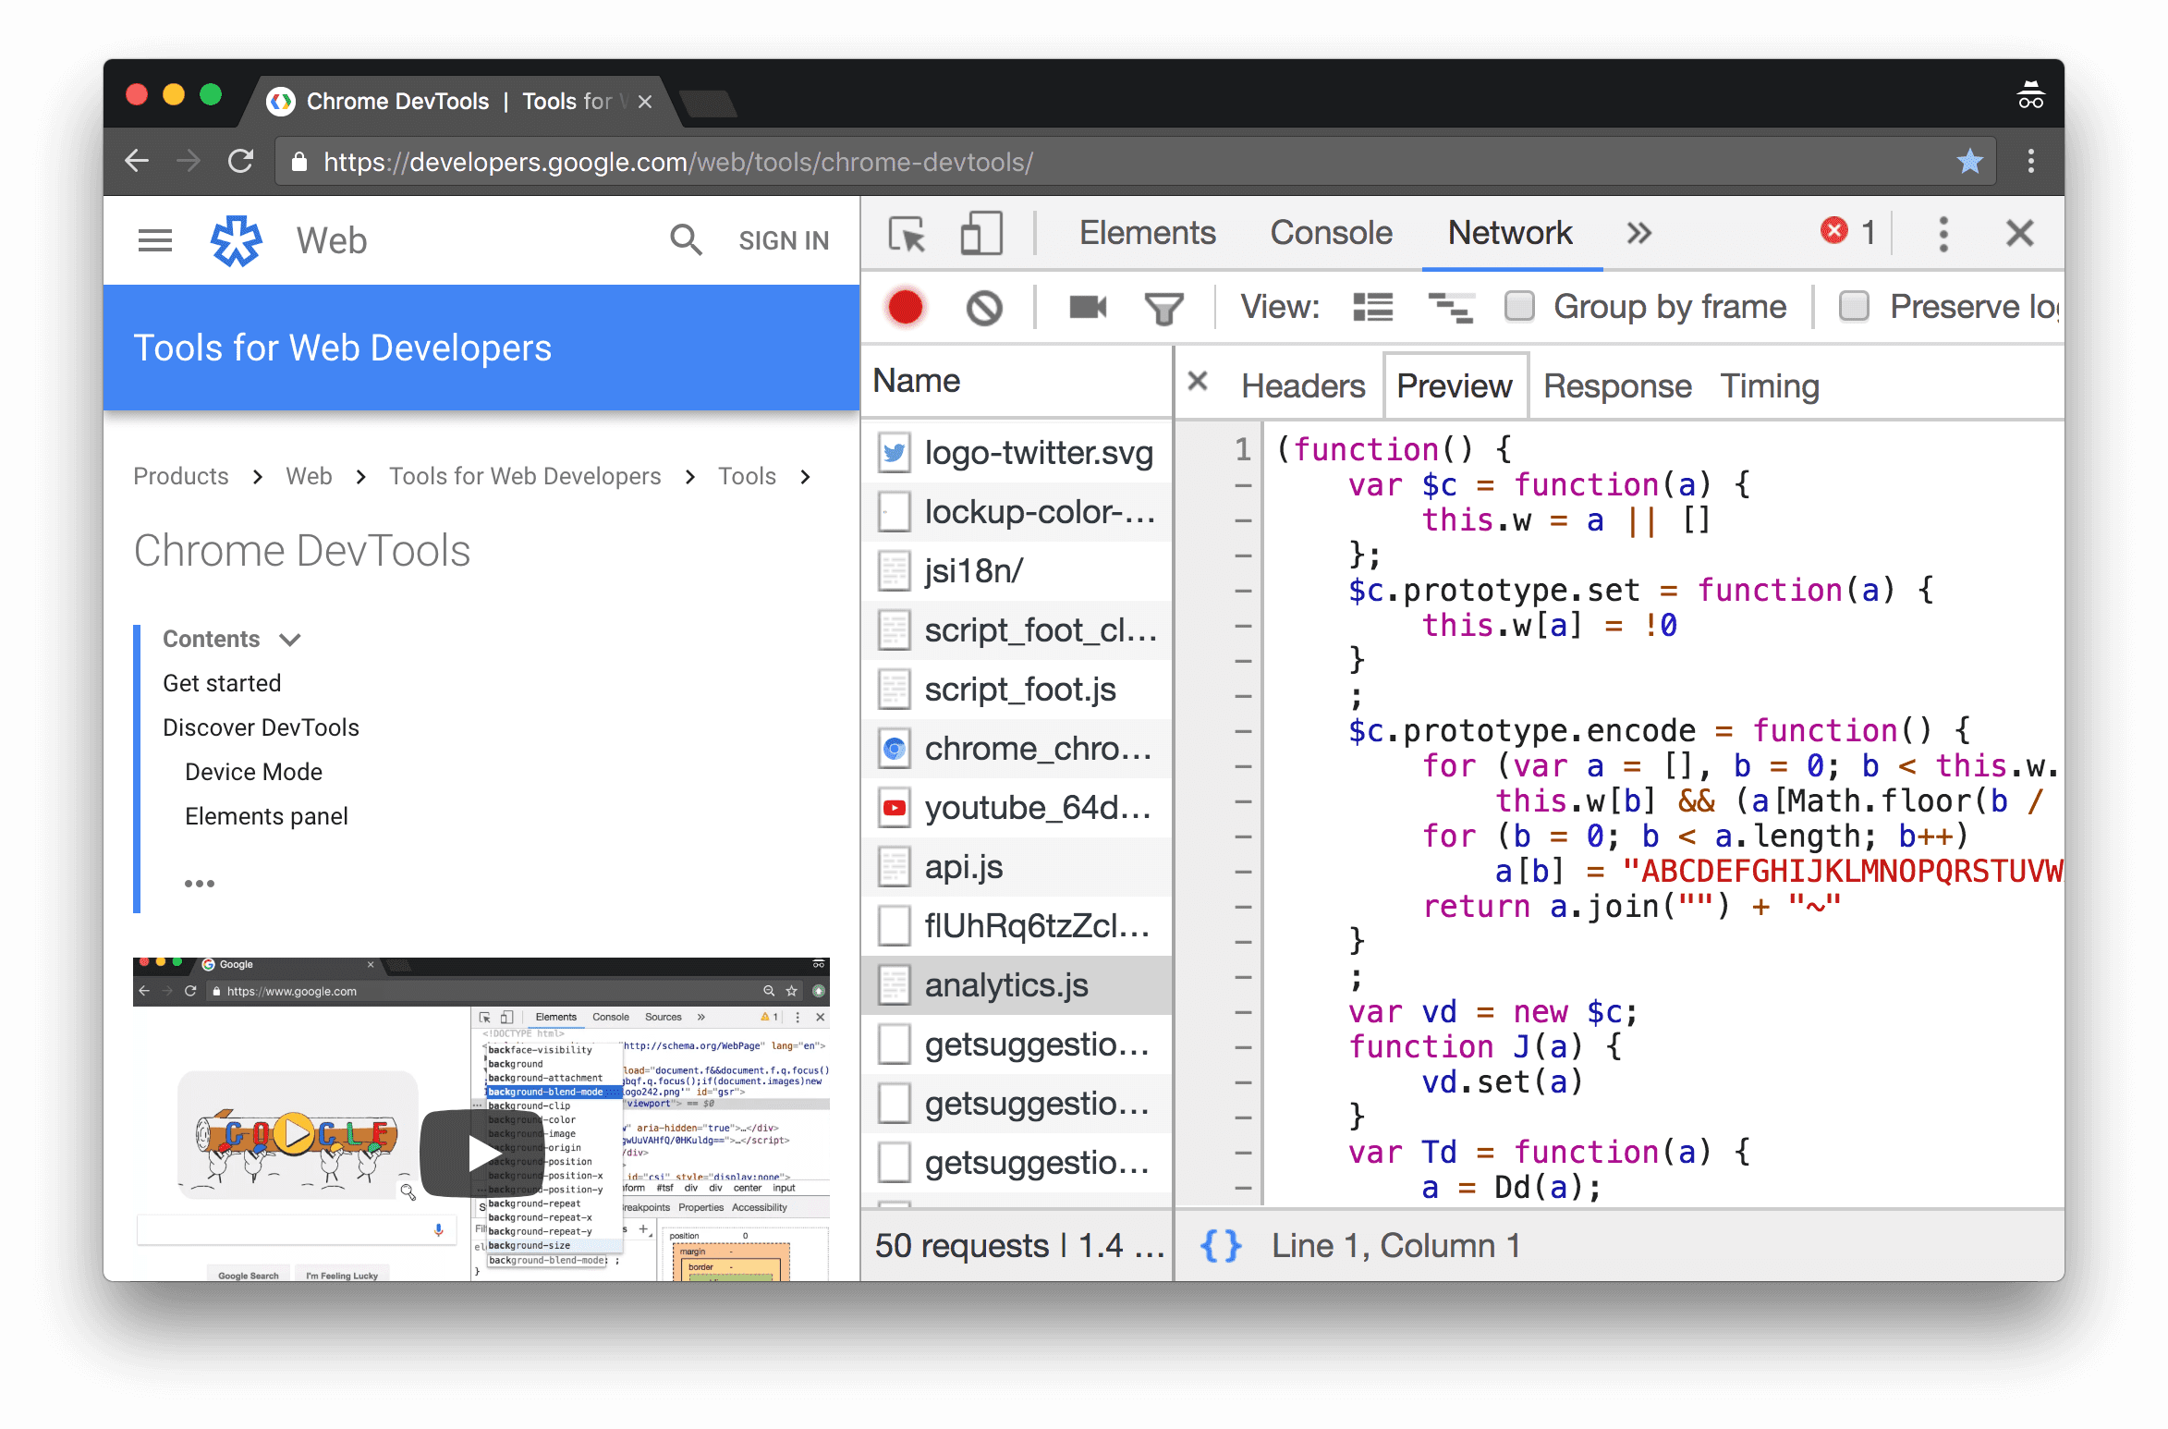Click the device mode toggle icon
2168x1429 pixels.
tap(977, 233)
